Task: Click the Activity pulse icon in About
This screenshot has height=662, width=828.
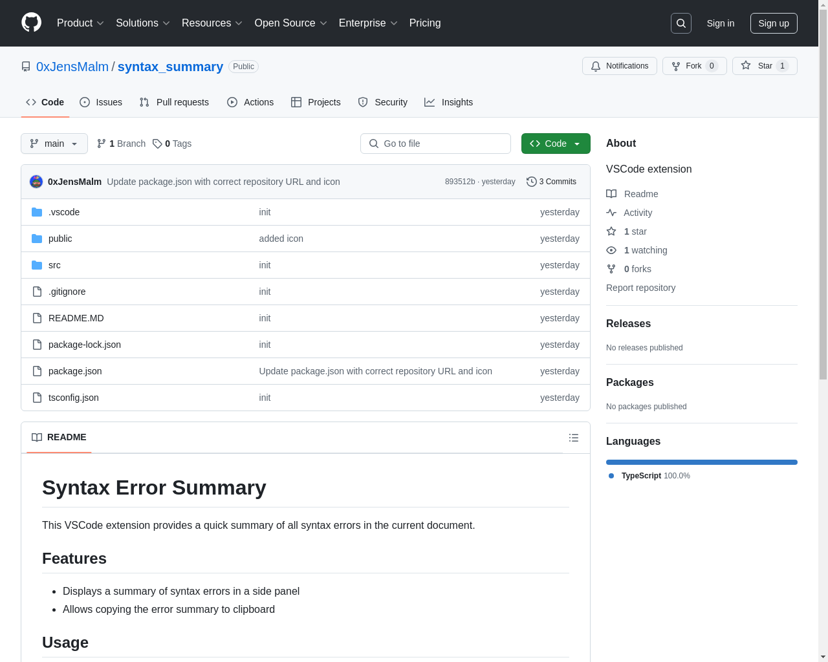Action: click(611, 213)
